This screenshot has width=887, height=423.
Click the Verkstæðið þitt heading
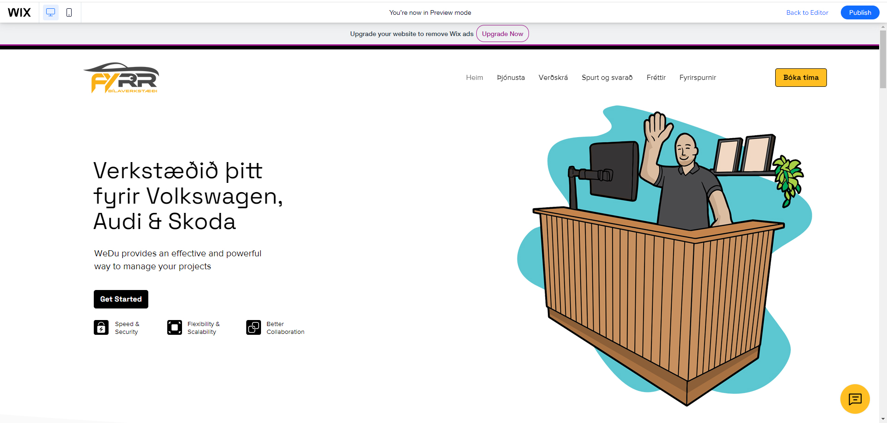point(188,196)
